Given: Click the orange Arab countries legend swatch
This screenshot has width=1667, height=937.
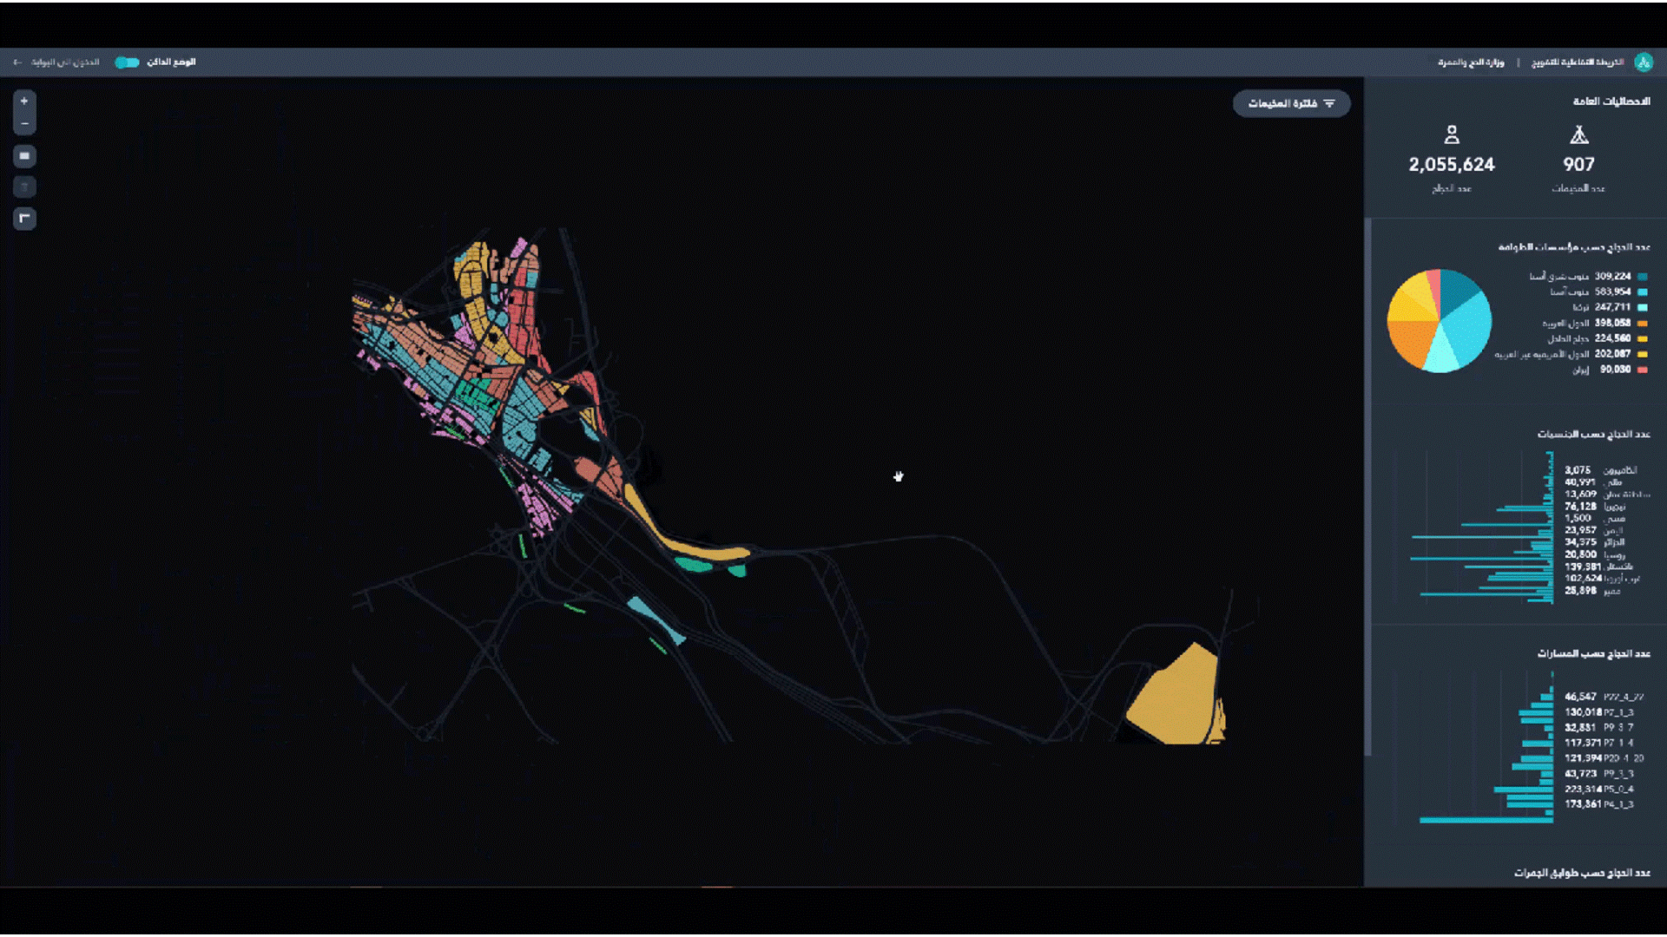Looking at the screenshot, I should [1642, 324].
